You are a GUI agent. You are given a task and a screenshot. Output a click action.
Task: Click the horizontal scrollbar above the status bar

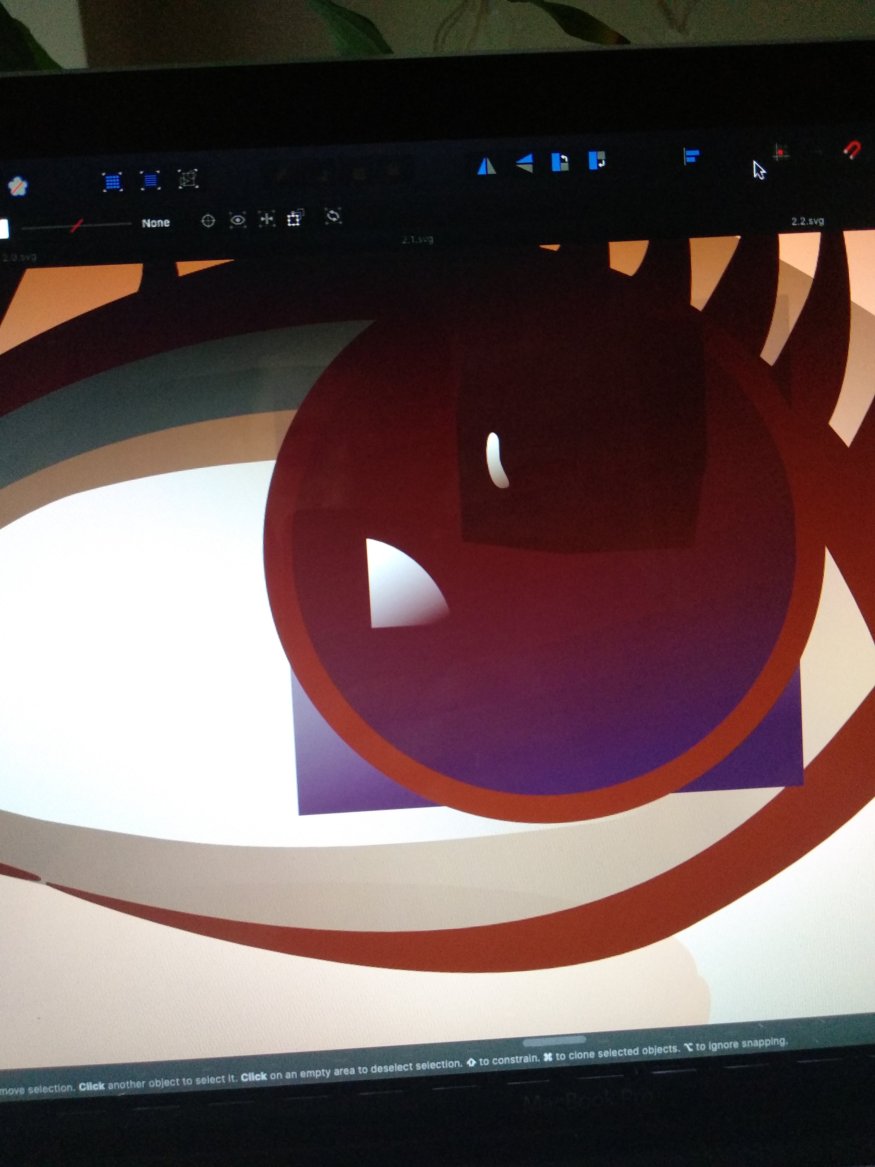pyautogui.click(x=554, y=1041)
